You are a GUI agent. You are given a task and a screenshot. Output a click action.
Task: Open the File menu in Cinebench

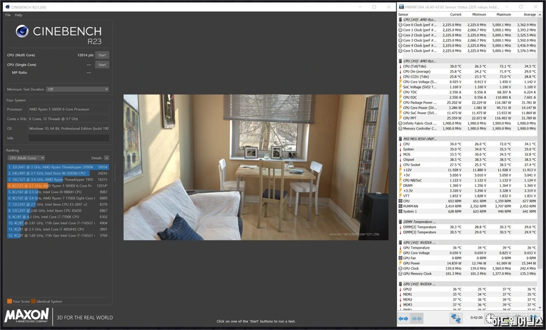7,15
